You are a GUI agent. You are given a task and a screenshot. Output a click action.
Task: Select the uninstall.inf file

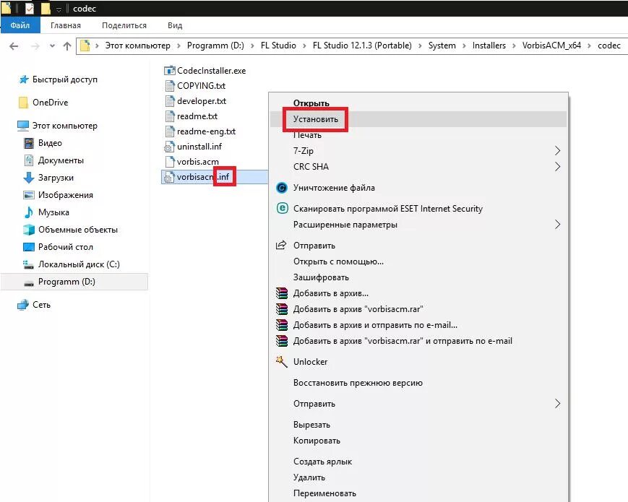(x=193, y=147)
